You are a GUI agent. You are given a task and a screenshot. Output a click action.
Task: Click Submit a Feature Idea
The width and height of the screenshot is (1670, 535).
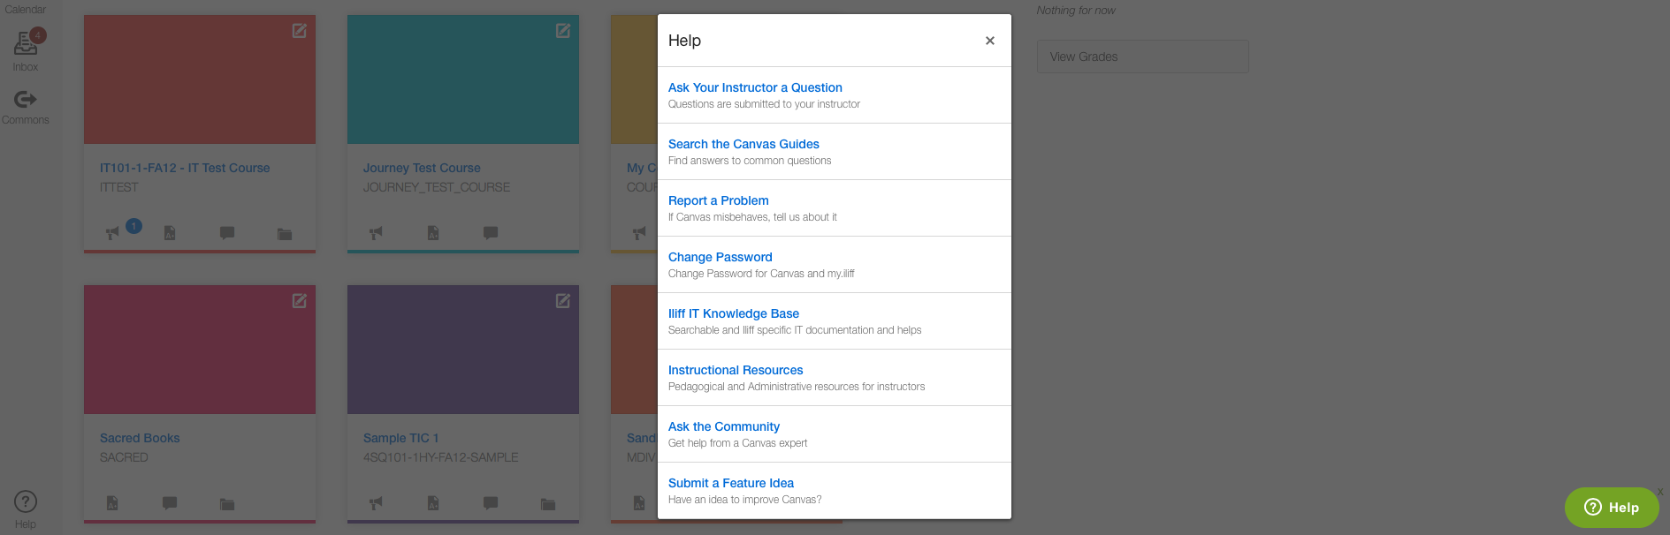click(x=730, y=483)
